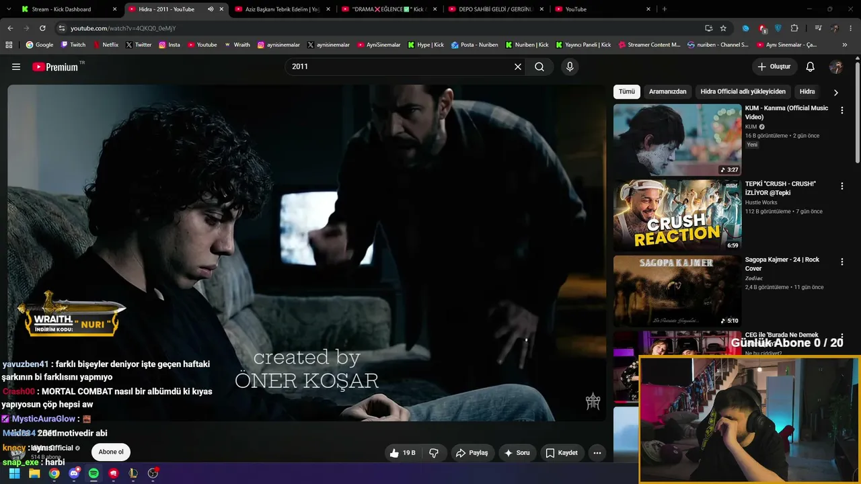The height and width of the screenshot is (484, 861).
Task: Open Sagopa Kajmer - 24 video thumbnail
Action: click(677, 291)
